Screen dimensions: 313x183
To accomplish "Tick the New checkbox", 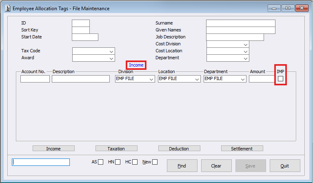I will click(x=155, y=162).
